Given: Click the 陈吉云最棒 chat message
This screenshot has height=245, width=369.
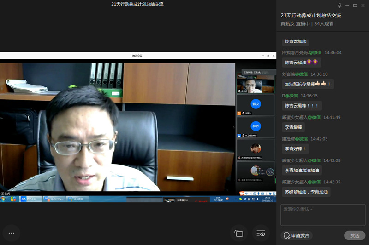Looking at the screenshot, I should (x=302, y=106).
